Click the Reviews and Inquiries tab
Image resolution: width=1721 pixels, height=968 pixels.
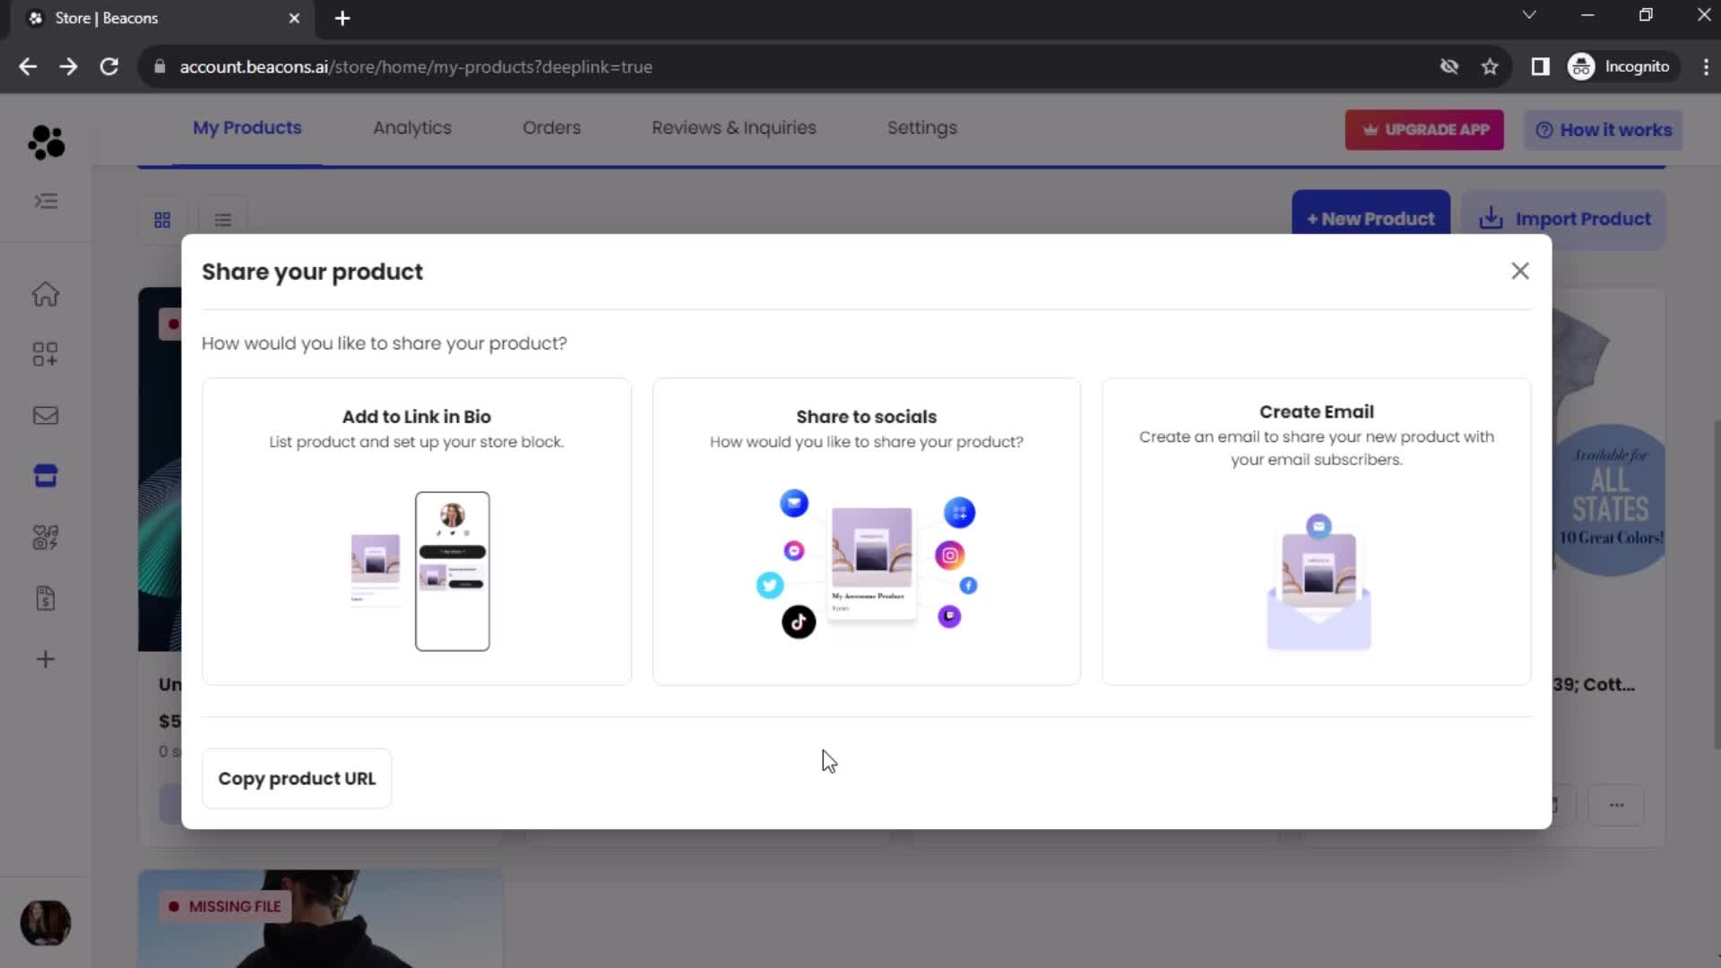point(735,127)
